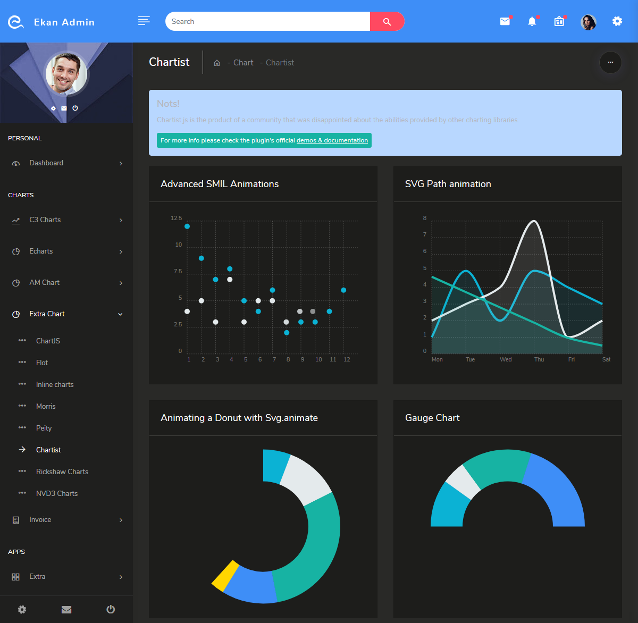Expand the Extra item under APPS
The width and height of the screenshot is (638, 623).
pyautogui.click(x=37, y=576)
